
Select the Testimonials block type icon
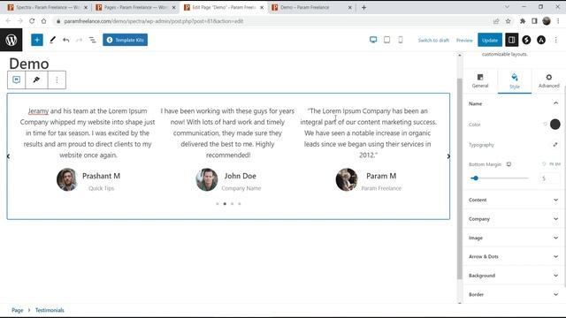(x=16, y=79)
